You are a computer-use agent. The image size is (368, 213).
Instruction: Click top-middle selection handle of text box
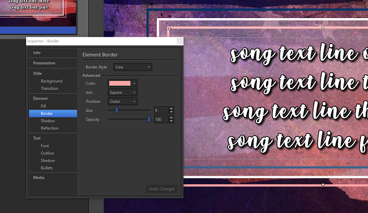point(323,29)
